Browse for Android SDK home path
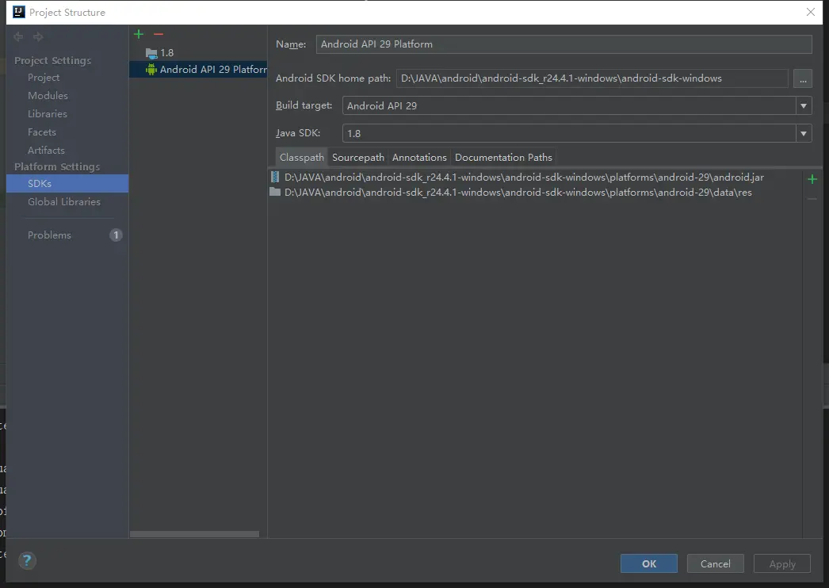Viewport: 829px width, 588px height. [x=803, y=78]
